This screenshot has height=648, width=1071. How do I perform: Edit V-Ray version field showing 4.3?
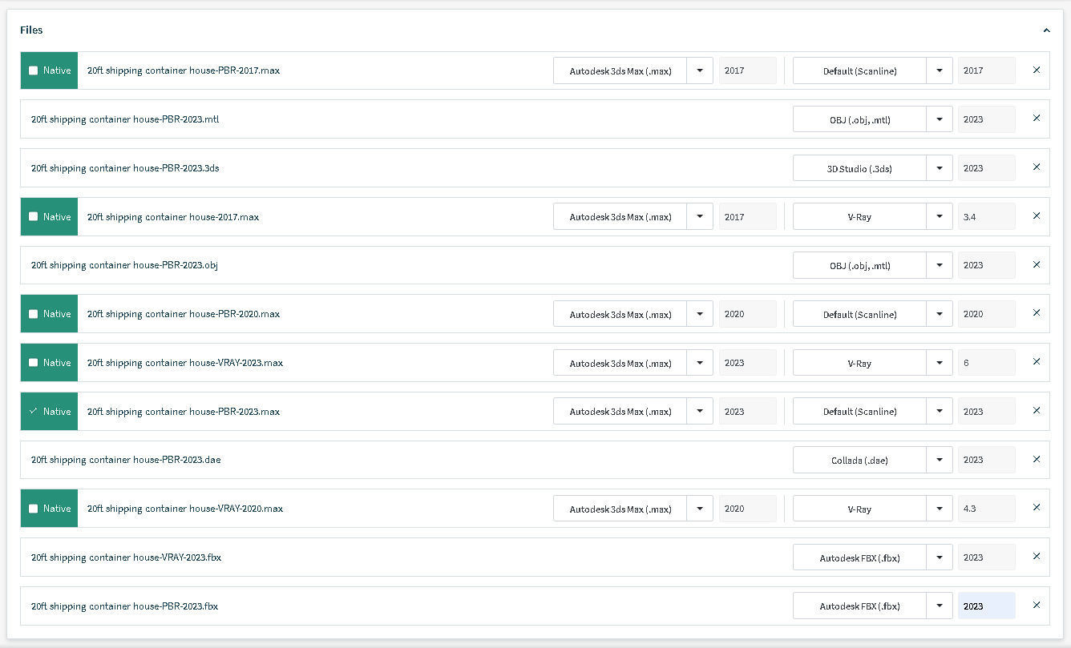(986, 509)
